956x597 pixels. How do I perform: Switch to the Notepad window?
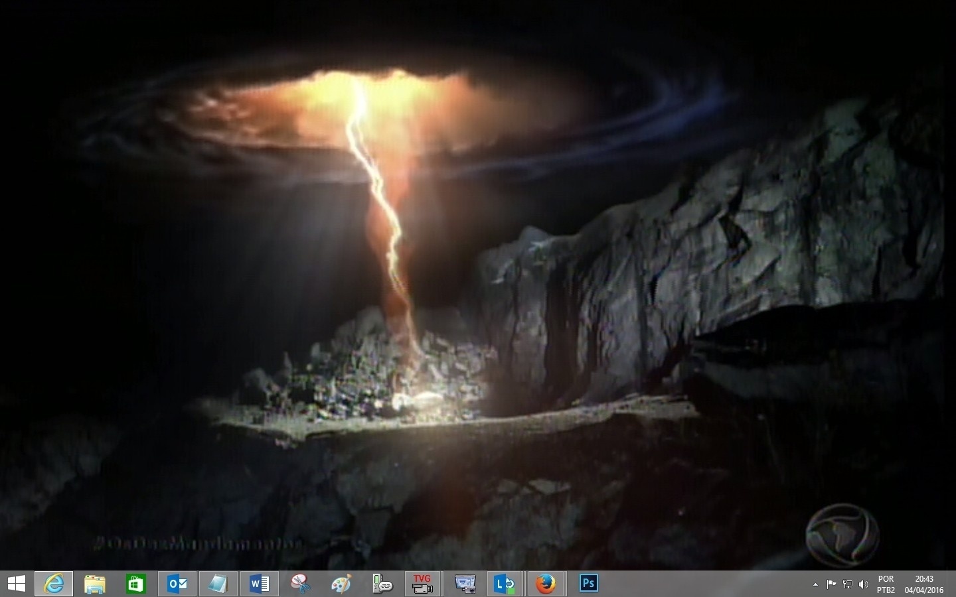coord(218,584)
